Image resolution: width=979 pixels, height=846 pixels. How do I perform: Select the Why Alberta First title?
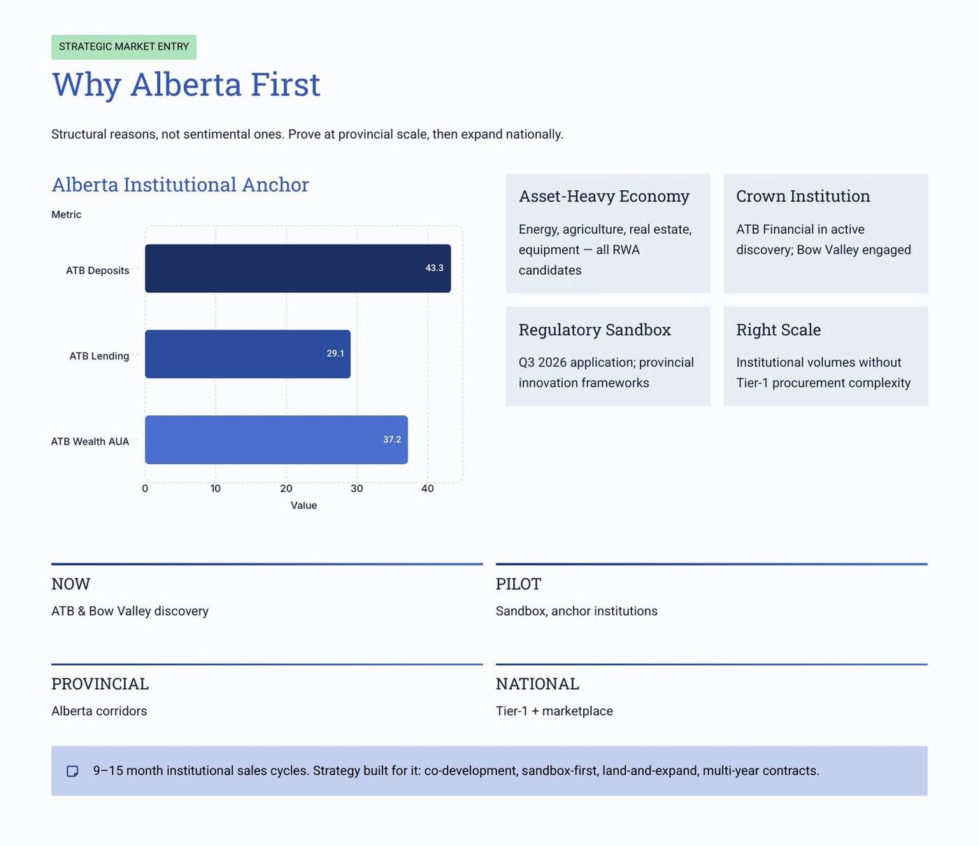click(186, 85)
